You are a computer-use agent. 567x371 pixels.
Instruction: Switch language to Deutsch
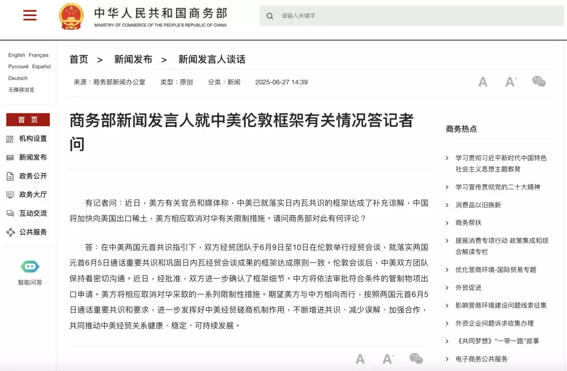point(18,78)
